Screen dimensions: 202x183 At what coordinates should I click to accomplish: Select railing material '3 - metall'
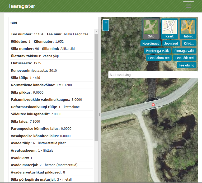64,180
